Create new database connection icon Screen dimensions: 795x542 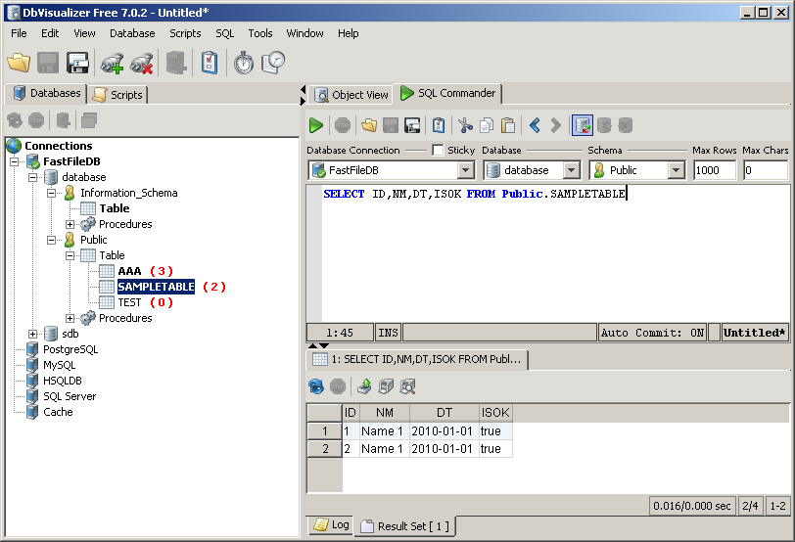click(112, 64)
